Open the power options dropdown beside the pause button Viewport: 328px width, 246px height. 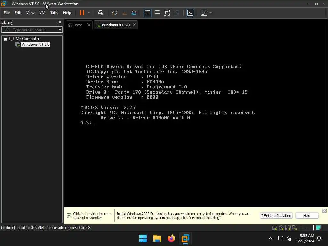click(89, 13)
